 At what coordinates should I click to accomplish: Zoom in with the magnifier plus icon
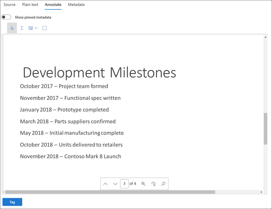[144, 184]
